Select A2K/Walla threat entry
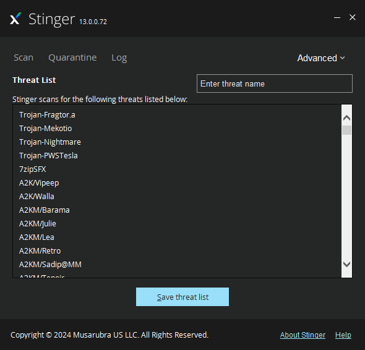365x350 pixels. (36, 197)
